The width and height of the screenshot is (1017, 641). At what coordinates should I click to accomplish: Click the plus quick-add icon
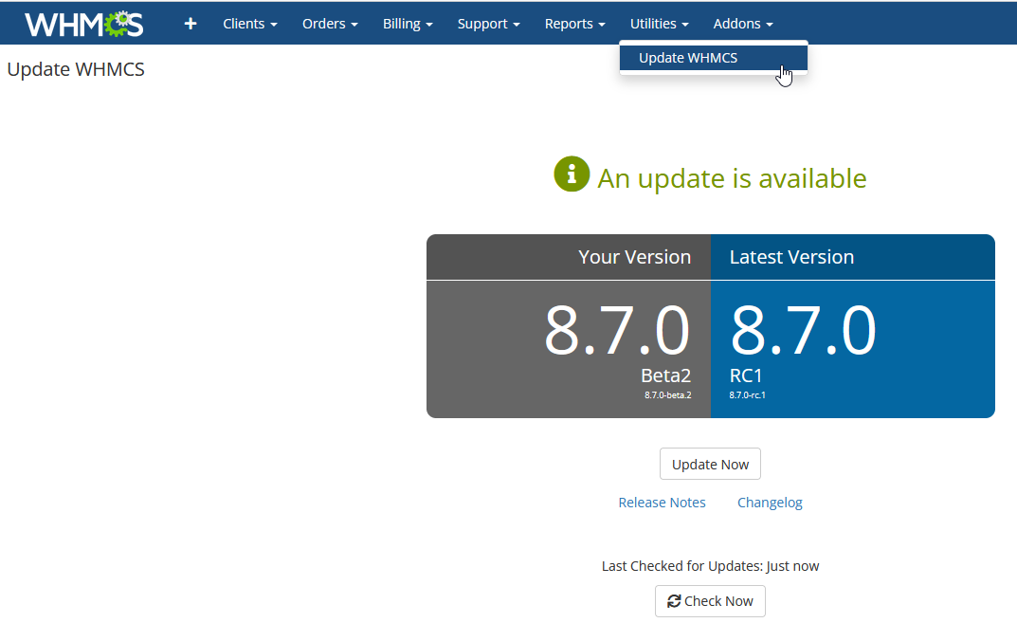191,24
